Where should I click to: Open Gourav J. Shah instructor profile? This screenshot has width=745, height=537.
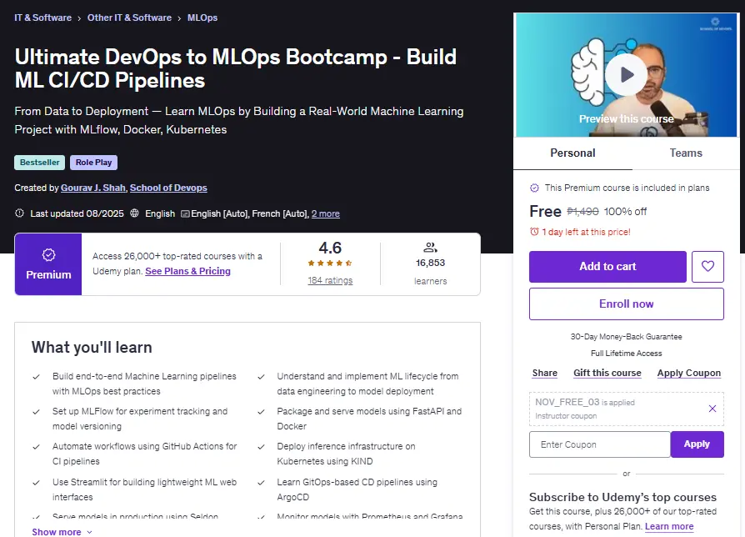click(93, 188)
